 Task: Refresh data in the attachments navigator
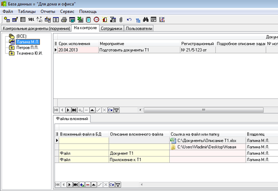(112, 185)
